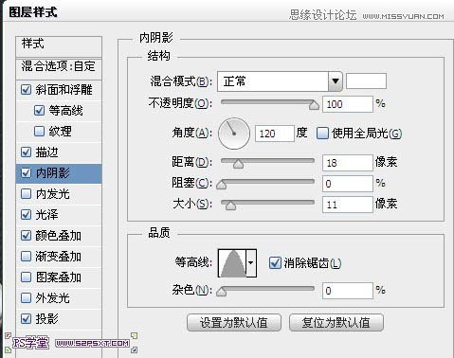Click the 大小 size slider handle
Image resolution: width=454 pixels, height=358 pixels.
(231, 206)
